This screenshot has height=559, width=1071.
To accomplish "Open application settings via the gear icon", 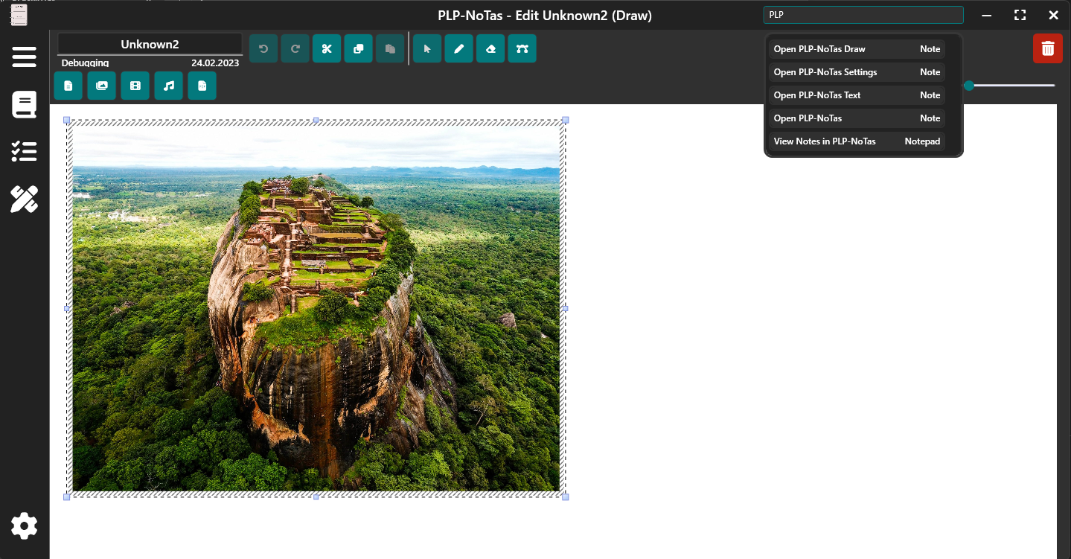I will [24, 526].
